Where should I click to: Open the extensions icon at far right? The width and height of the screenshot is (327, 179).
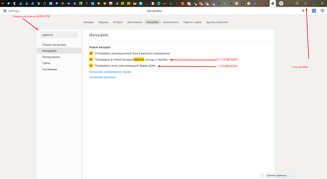click(x=323, y=11)
